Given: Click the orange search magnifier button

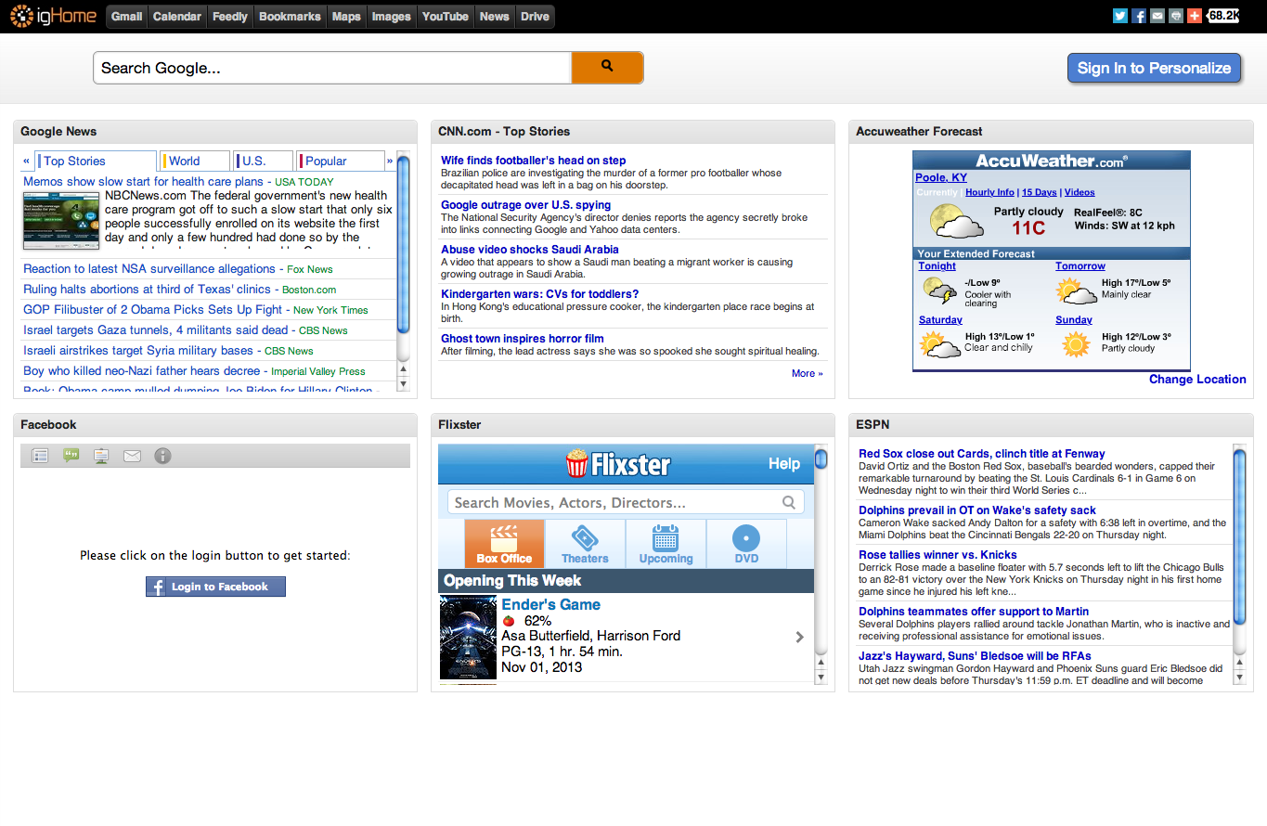Looking at the screenshot, I should point(607,68).
